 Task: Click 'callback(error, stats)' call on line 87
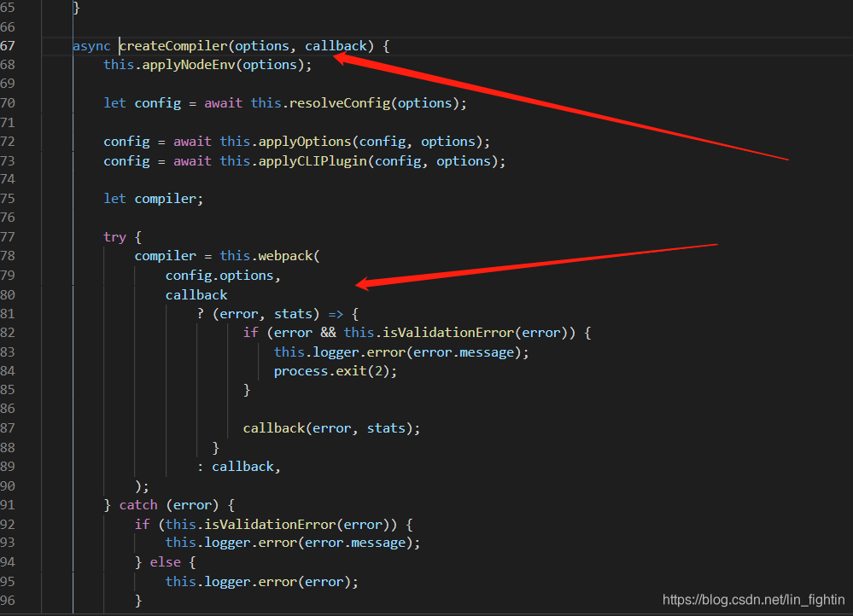click(x=328, y=428)
